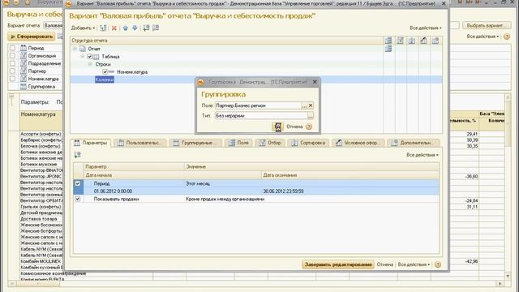Click help icon in background report window
Viewport: 519px width, 292px height.
506,36
